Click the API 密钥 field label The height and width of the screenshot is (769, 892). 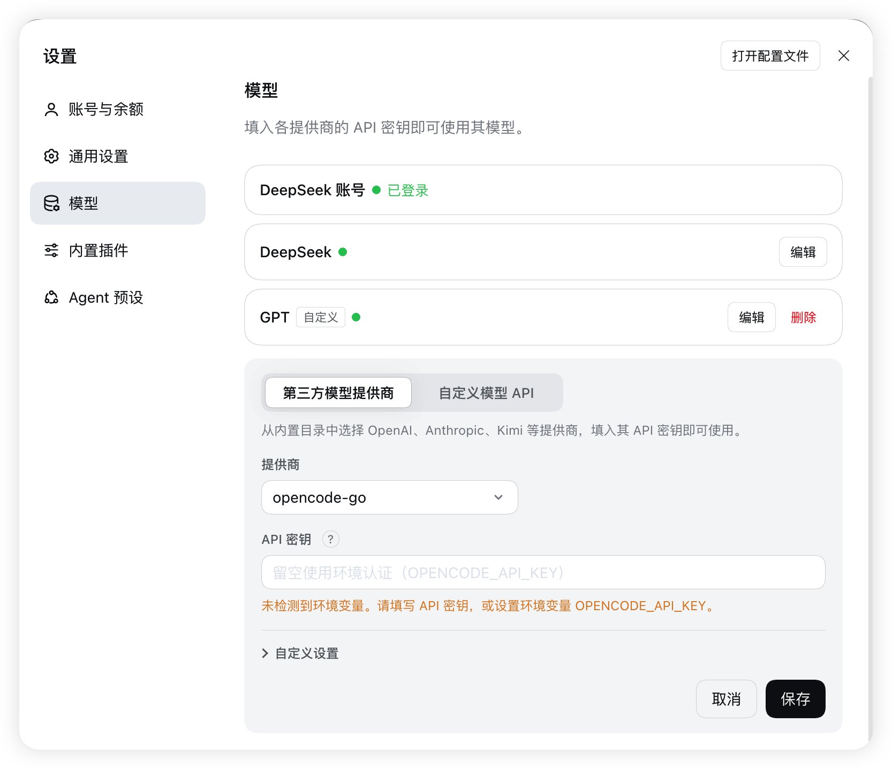(x=286, y=539)
